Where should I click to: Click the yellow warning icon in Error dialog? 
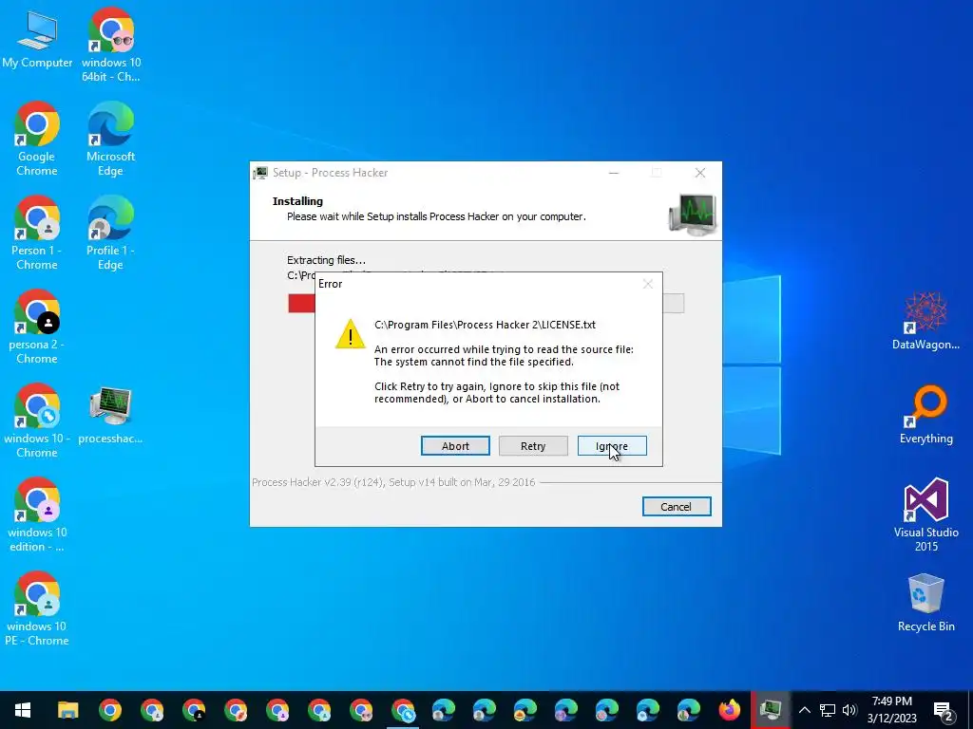(x=351, y=334)
